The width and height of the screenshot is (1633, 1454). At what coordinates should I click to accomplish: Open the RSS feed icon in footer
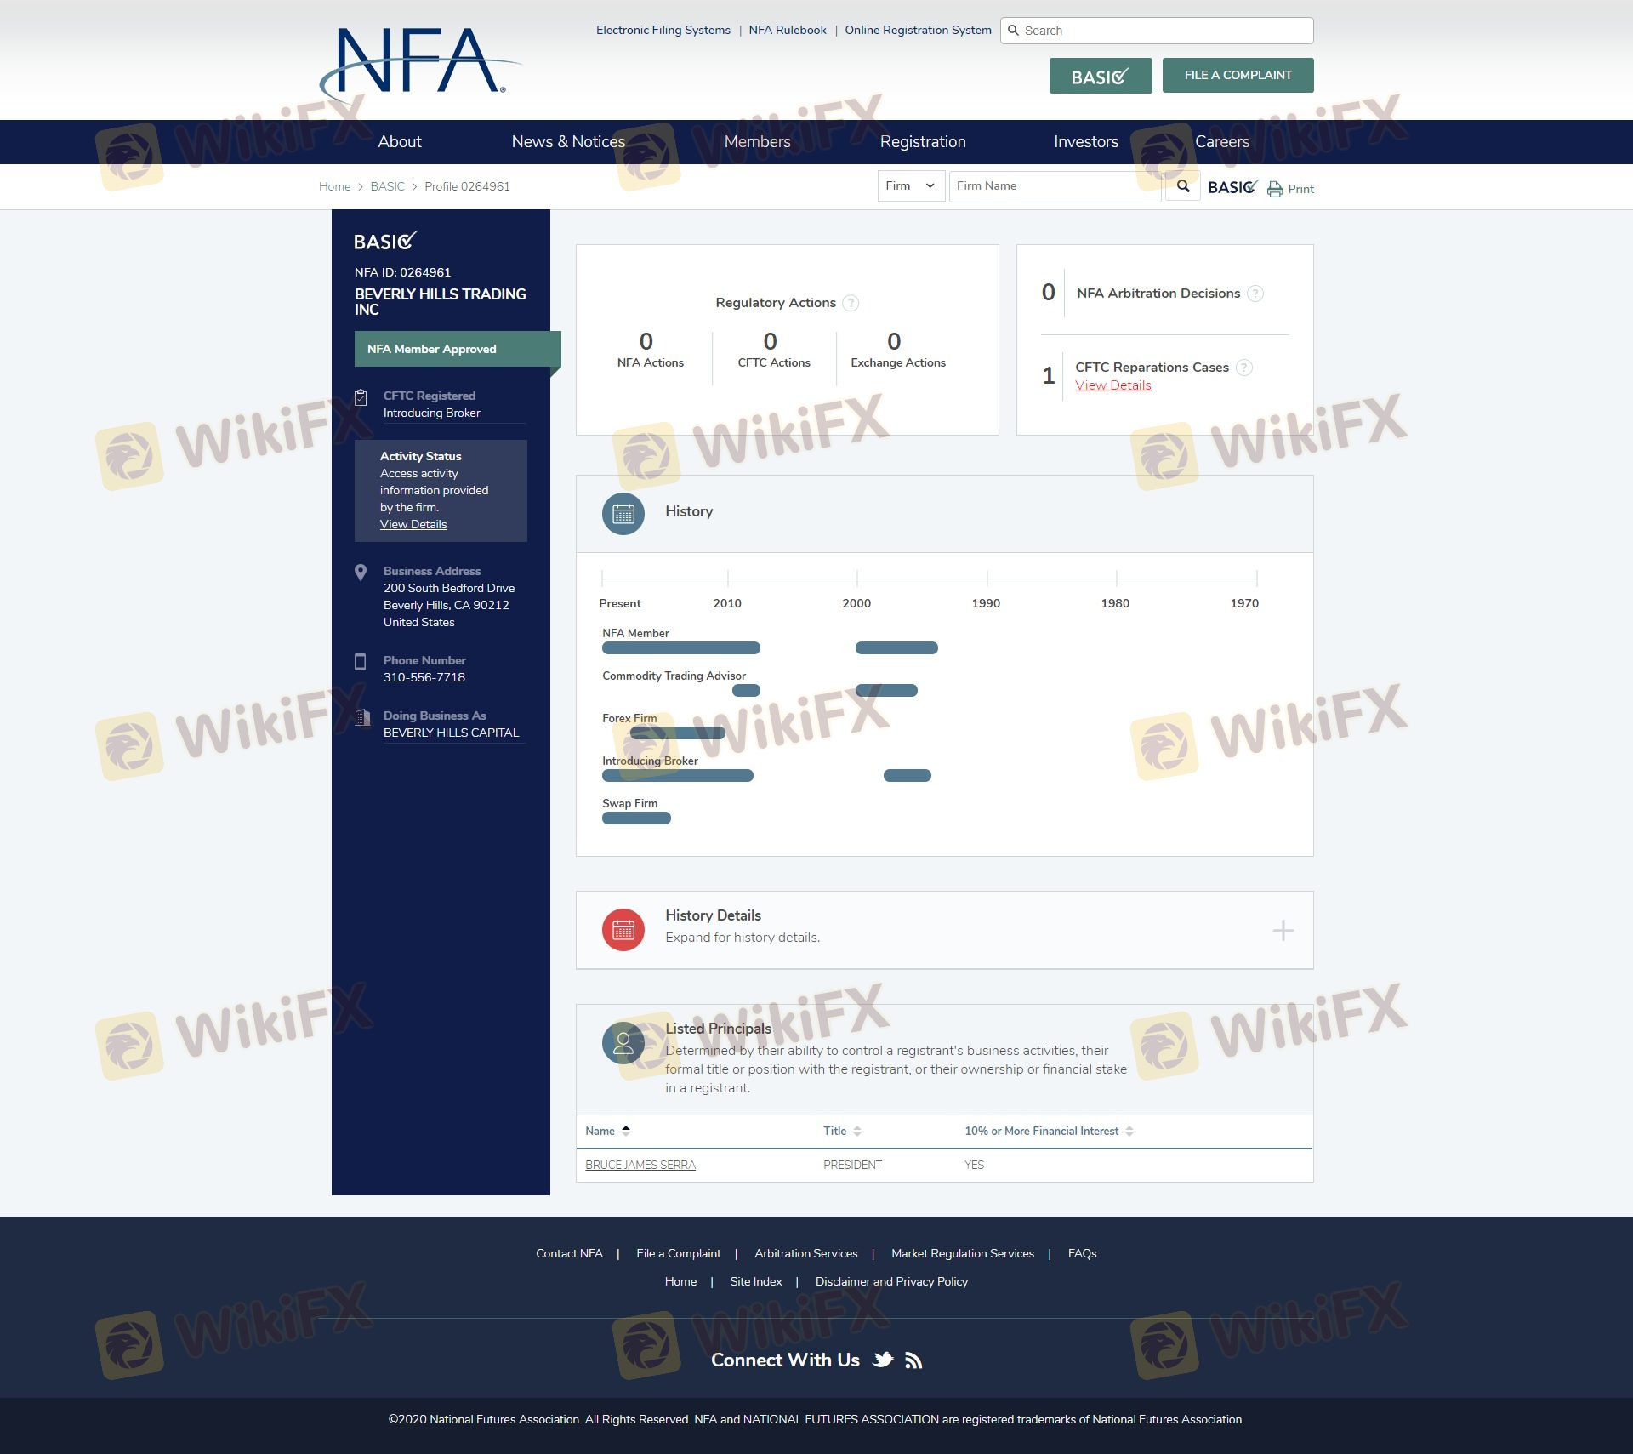[x=913, y=1360]
